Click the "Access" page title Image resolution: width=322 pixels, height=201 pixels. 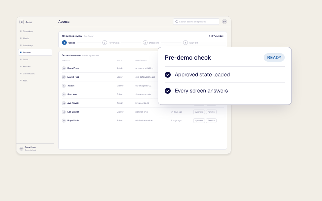[64, 22]
